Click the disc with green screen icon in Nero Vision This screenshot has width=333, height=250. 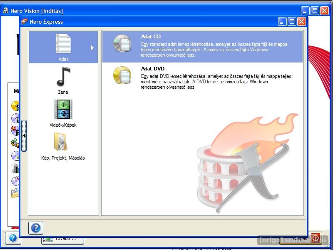coord(15,156)
